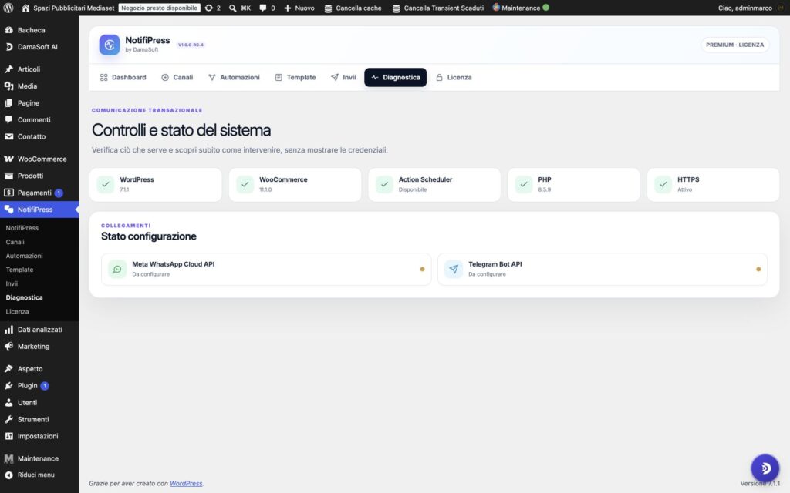Open Pagamenti menu with badge 1

(39, 193)
